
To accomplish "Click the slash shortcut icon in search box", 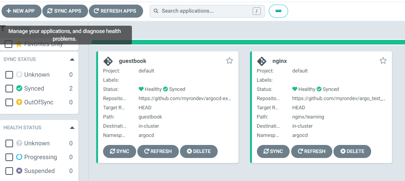I will tap(257, 11).
